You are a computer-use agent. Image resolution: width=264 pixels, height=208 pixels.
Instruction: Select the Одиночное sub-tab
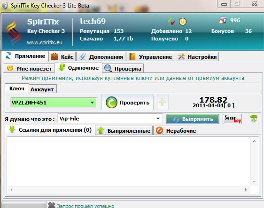tap(78, 68)
